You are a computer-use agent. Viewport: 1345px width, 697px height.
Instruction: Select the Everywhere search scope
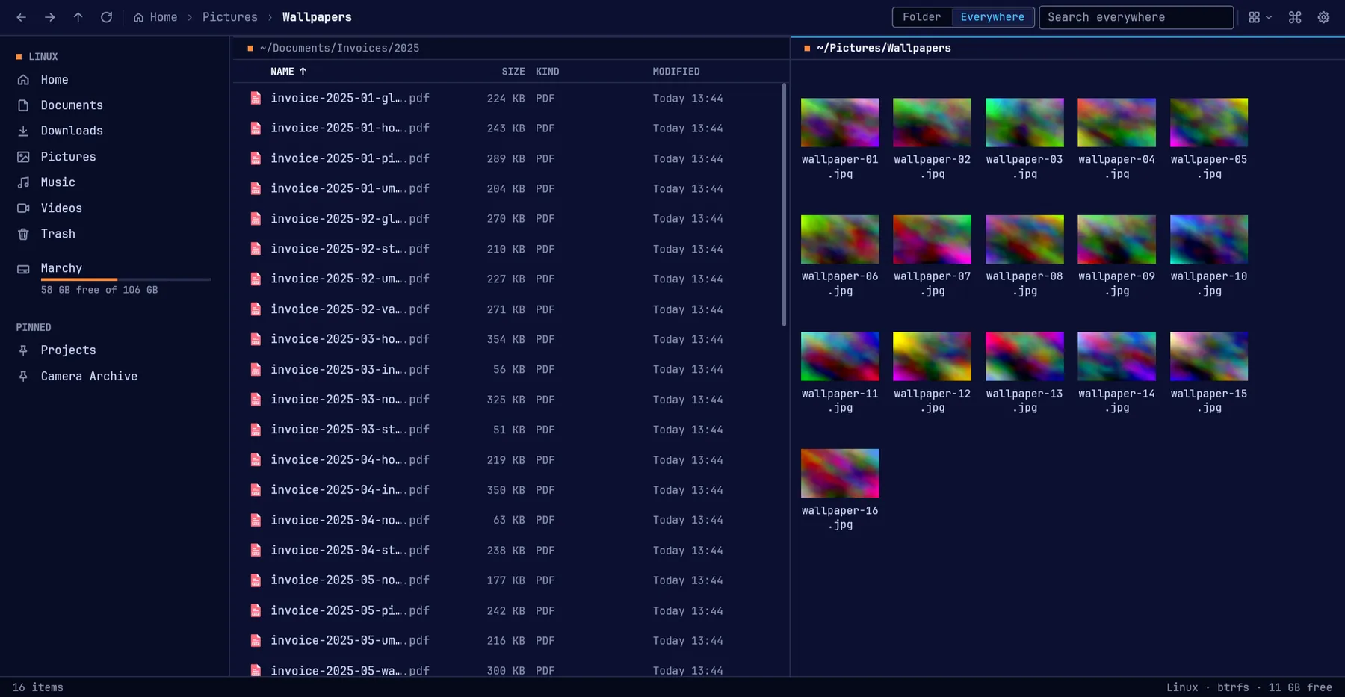(x=992, y=17)
